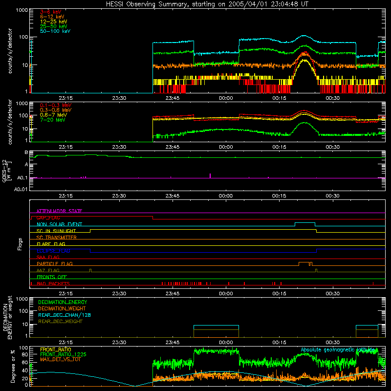391x391 pixels.
Task: Click the 00:15 tick label under decimation panel
Action: pos(279,343)
